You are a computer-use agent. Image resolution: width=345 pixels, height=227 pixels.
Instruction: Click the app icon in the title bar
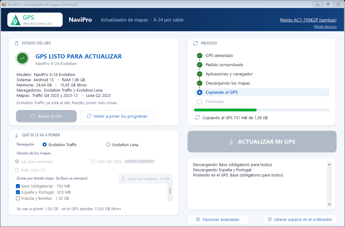(4, 4)
